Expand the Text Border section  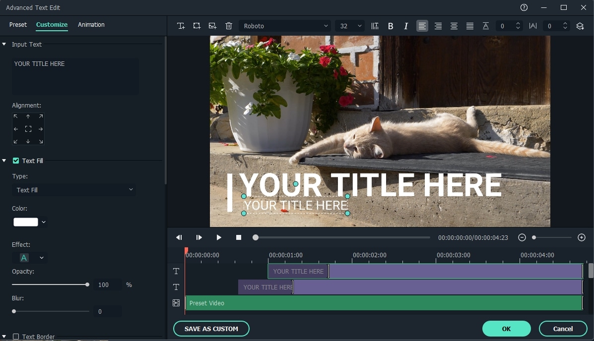(x=4, y=337)
